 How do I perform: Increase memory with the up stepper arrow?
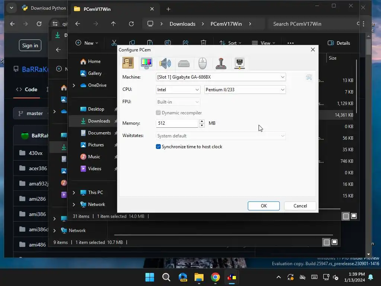pos(202,121)
